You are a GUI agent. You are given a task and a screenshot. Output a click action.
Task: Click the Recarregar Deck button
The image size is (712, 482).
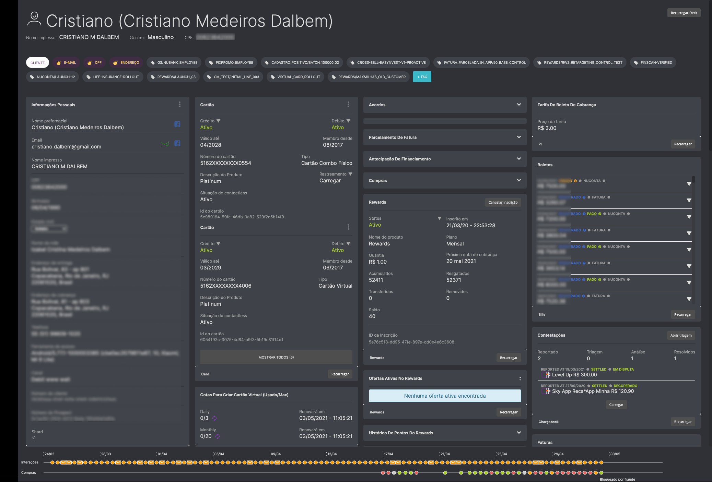click(x=684, y=13)
